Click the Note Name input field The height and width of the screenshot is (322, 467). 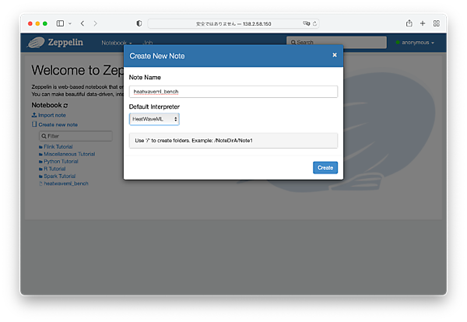click(233, 92)
